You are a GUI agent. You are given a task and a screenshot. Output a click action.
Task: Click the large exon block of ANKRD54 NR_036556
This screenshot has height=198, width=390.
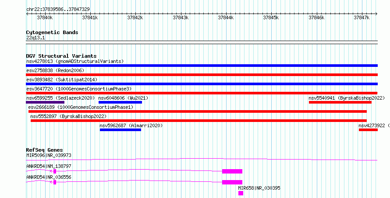(232, 182)
